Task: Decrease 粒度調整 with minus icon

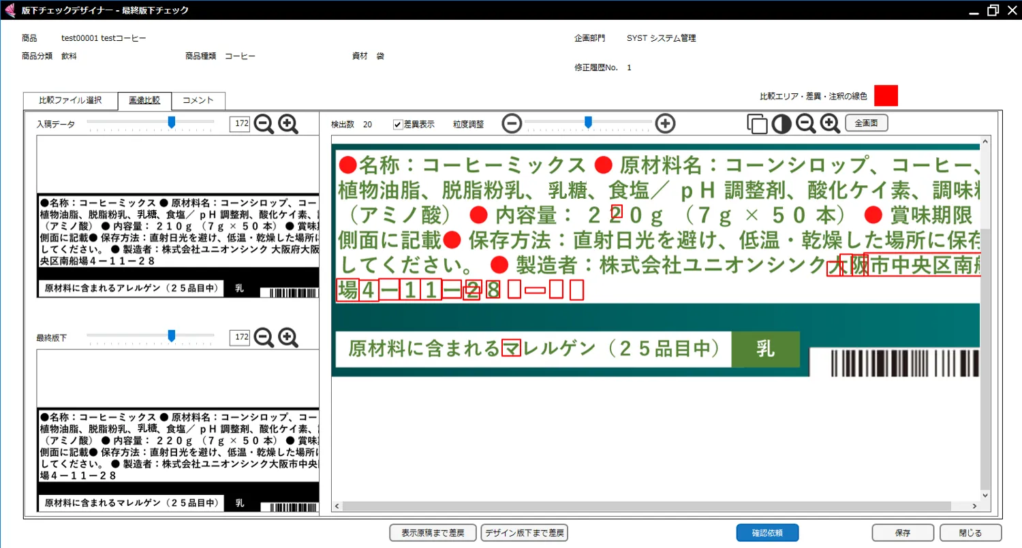Action: click(512, 124)
